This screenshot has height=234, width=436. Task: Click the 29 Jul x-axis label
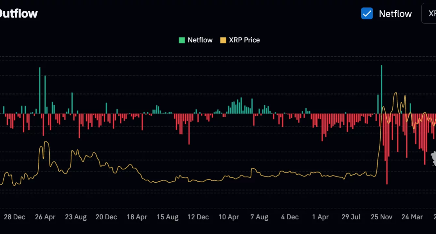point(350,217)
